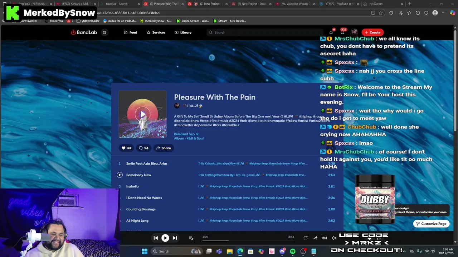Open browser settings and more menu
The width and height of the screenshot is (458, 257).
click(444, 13)
